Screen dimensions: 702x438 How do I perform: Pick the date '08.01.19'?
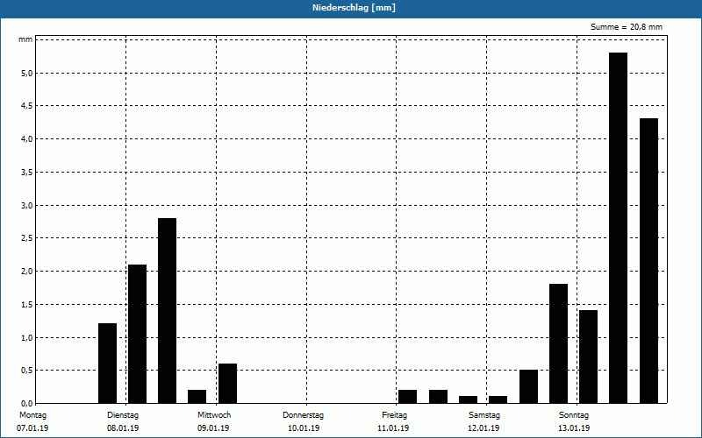click(123, 428)
